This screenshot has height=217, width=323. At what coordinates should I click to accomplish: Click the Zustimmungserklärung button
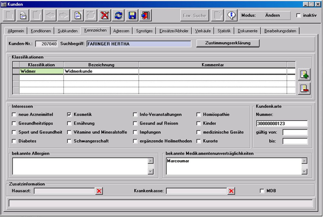(228, 43)
